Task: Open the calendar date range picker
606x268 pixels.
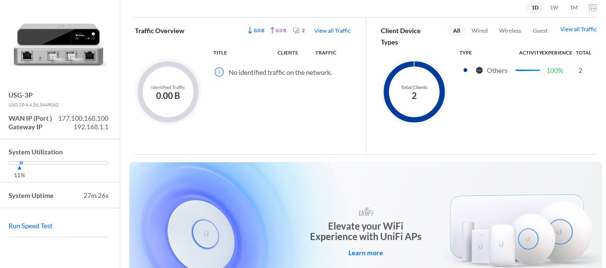Action: click(x=592, y=8)
